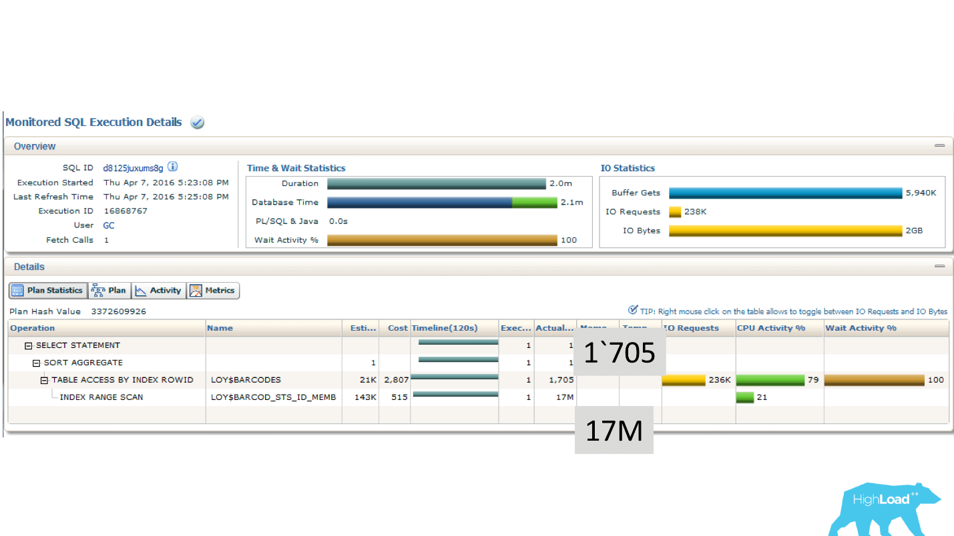954x536 pixels.
Task: Click the CPU Activity % column header
Action: pyautogui.click(x=780, y=328)
